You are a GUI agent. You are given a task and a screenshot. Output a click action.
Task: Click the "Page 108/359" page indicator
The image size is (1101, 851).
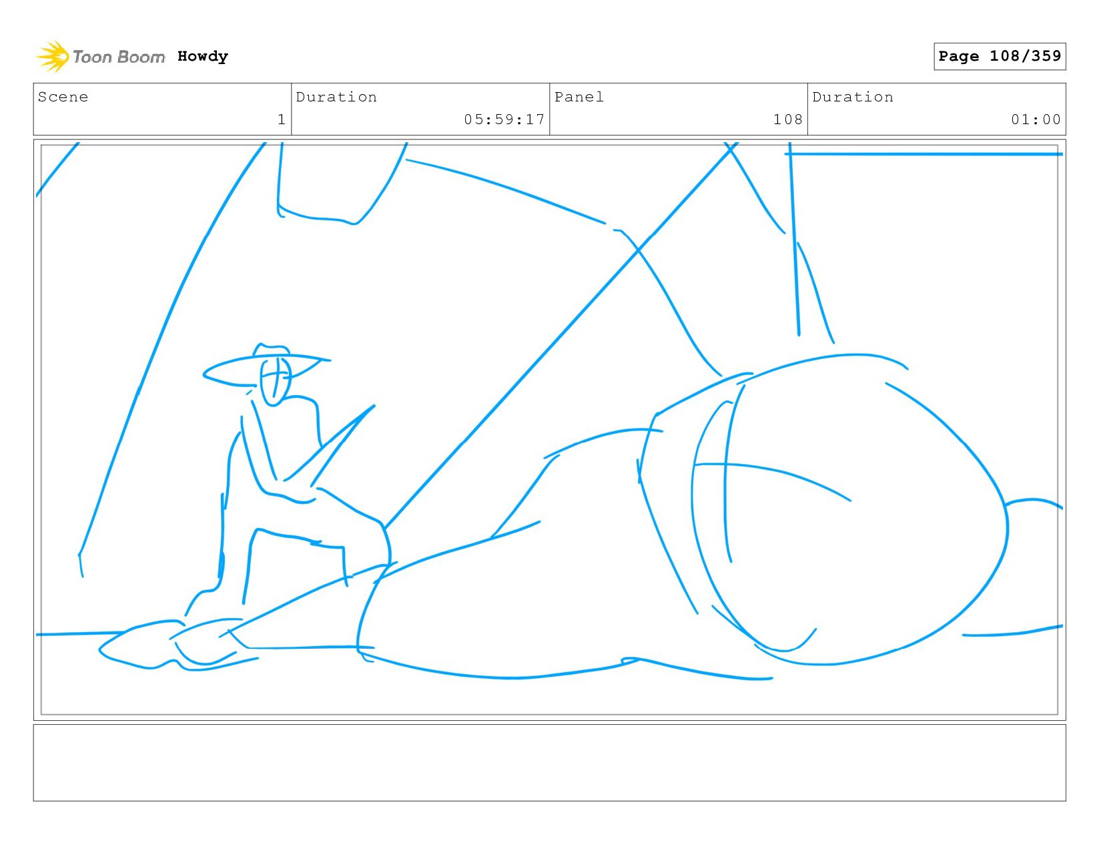click(x=1000, y=56)
